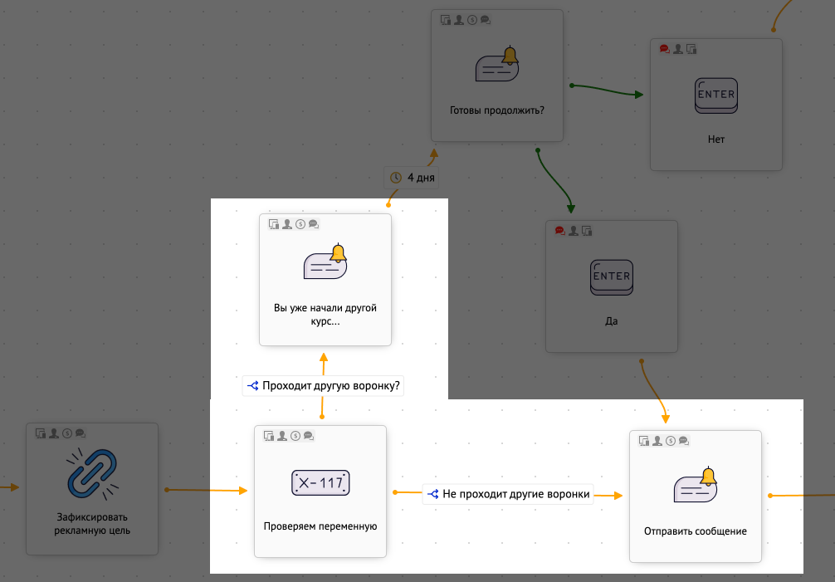Click the copy icon on 'Отправить сообщение' block

(x=644, y=441)
